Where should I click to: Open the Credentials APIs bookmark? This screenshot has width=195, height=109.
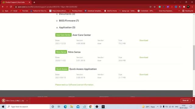tap(146, 11)
